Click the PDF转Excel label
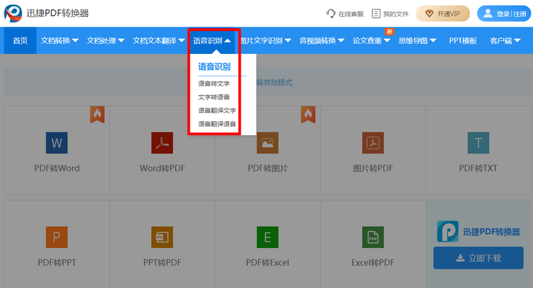Image resolution: width=533 pixels, height=288 pixels. click(x=267, y=263)
